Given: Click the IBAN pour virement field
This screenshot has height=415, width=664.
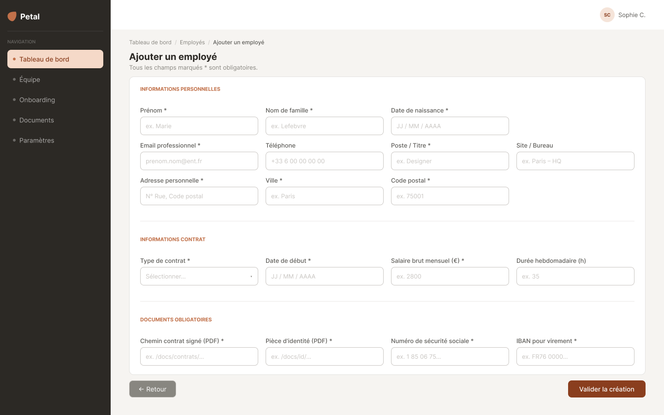Looking at the screenshot, I should (x=575, y=356).
